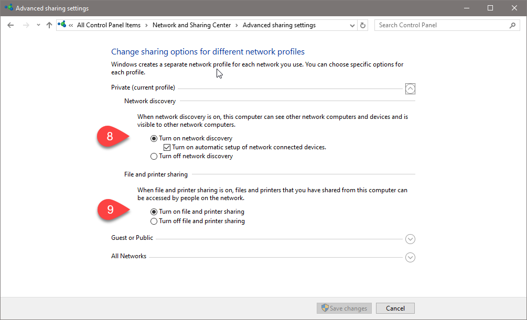Click the Cancel button

[395, 308]
